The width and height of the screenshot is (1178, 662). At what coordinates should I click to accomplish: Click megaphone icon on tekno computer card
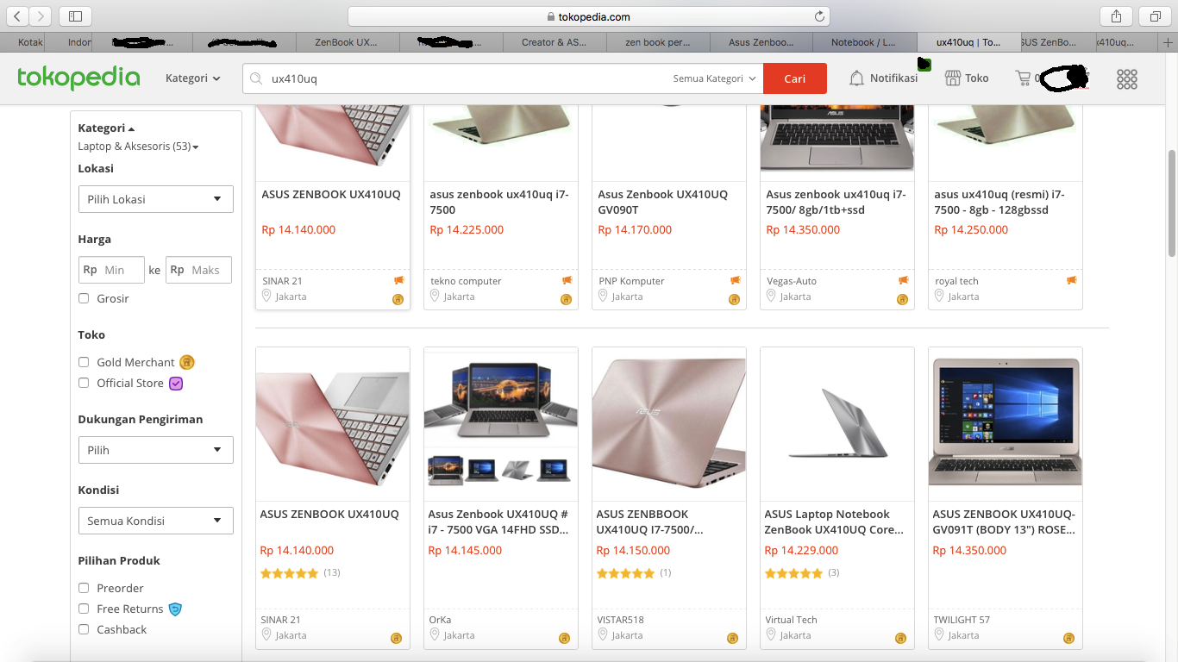567,280
